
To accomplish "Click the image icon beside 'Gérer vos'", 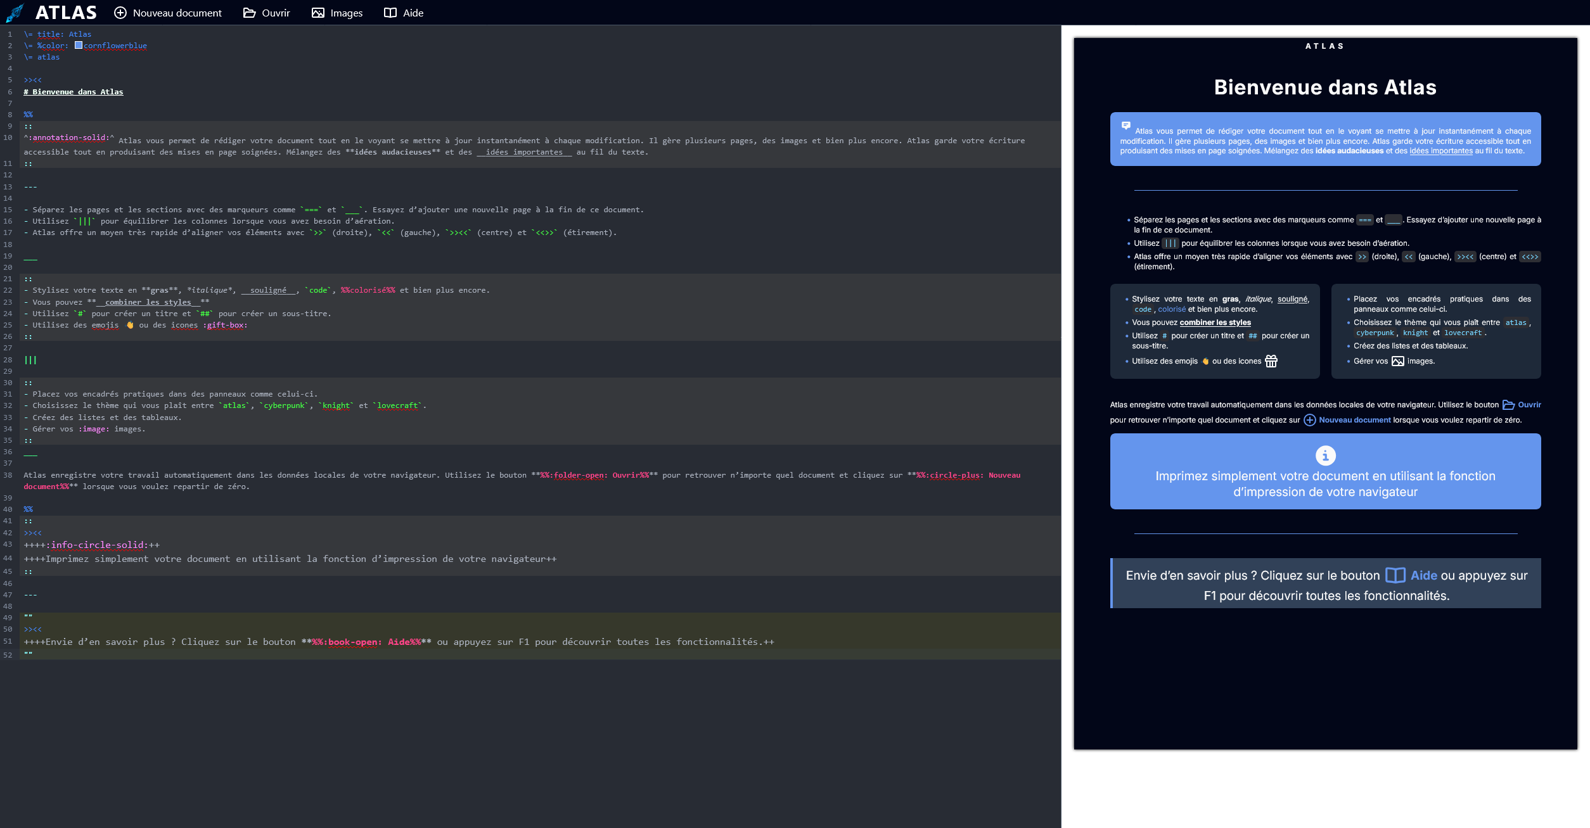I will [1397, 361].
